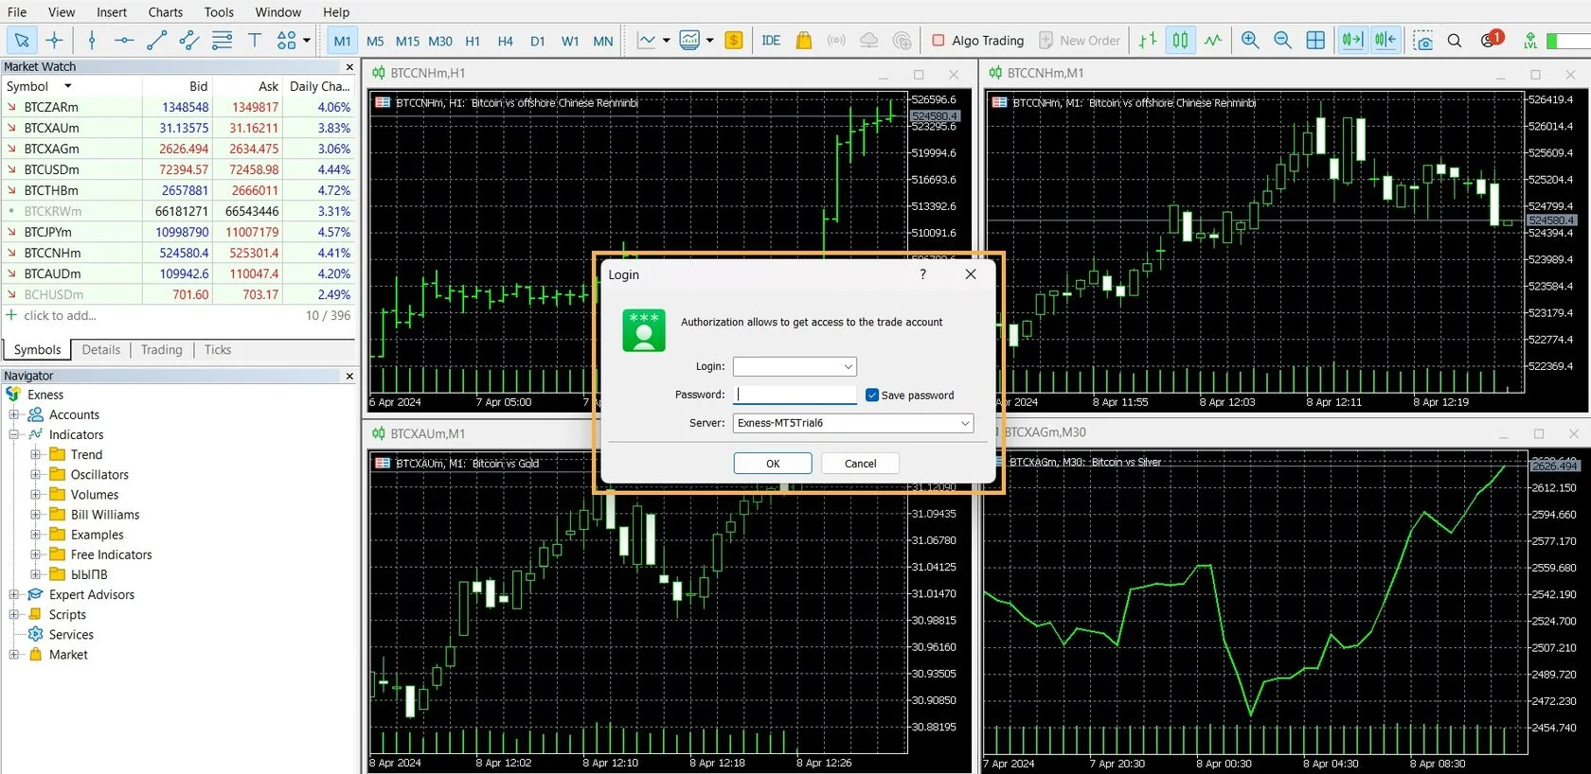Toggle the Save password checkbox

tap(872, 395)
